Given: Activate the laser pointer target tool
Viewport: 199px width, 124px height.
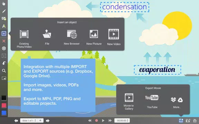Looking at the screenshot, I should [x=4, y=48].
